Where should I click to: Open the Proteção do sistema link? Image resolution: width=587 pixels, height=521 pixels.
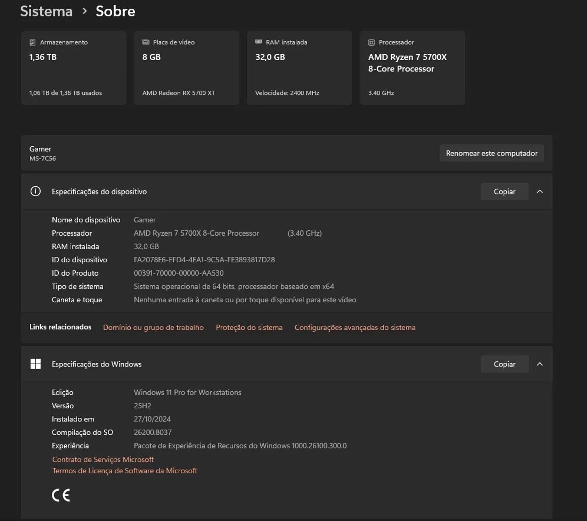249,327
